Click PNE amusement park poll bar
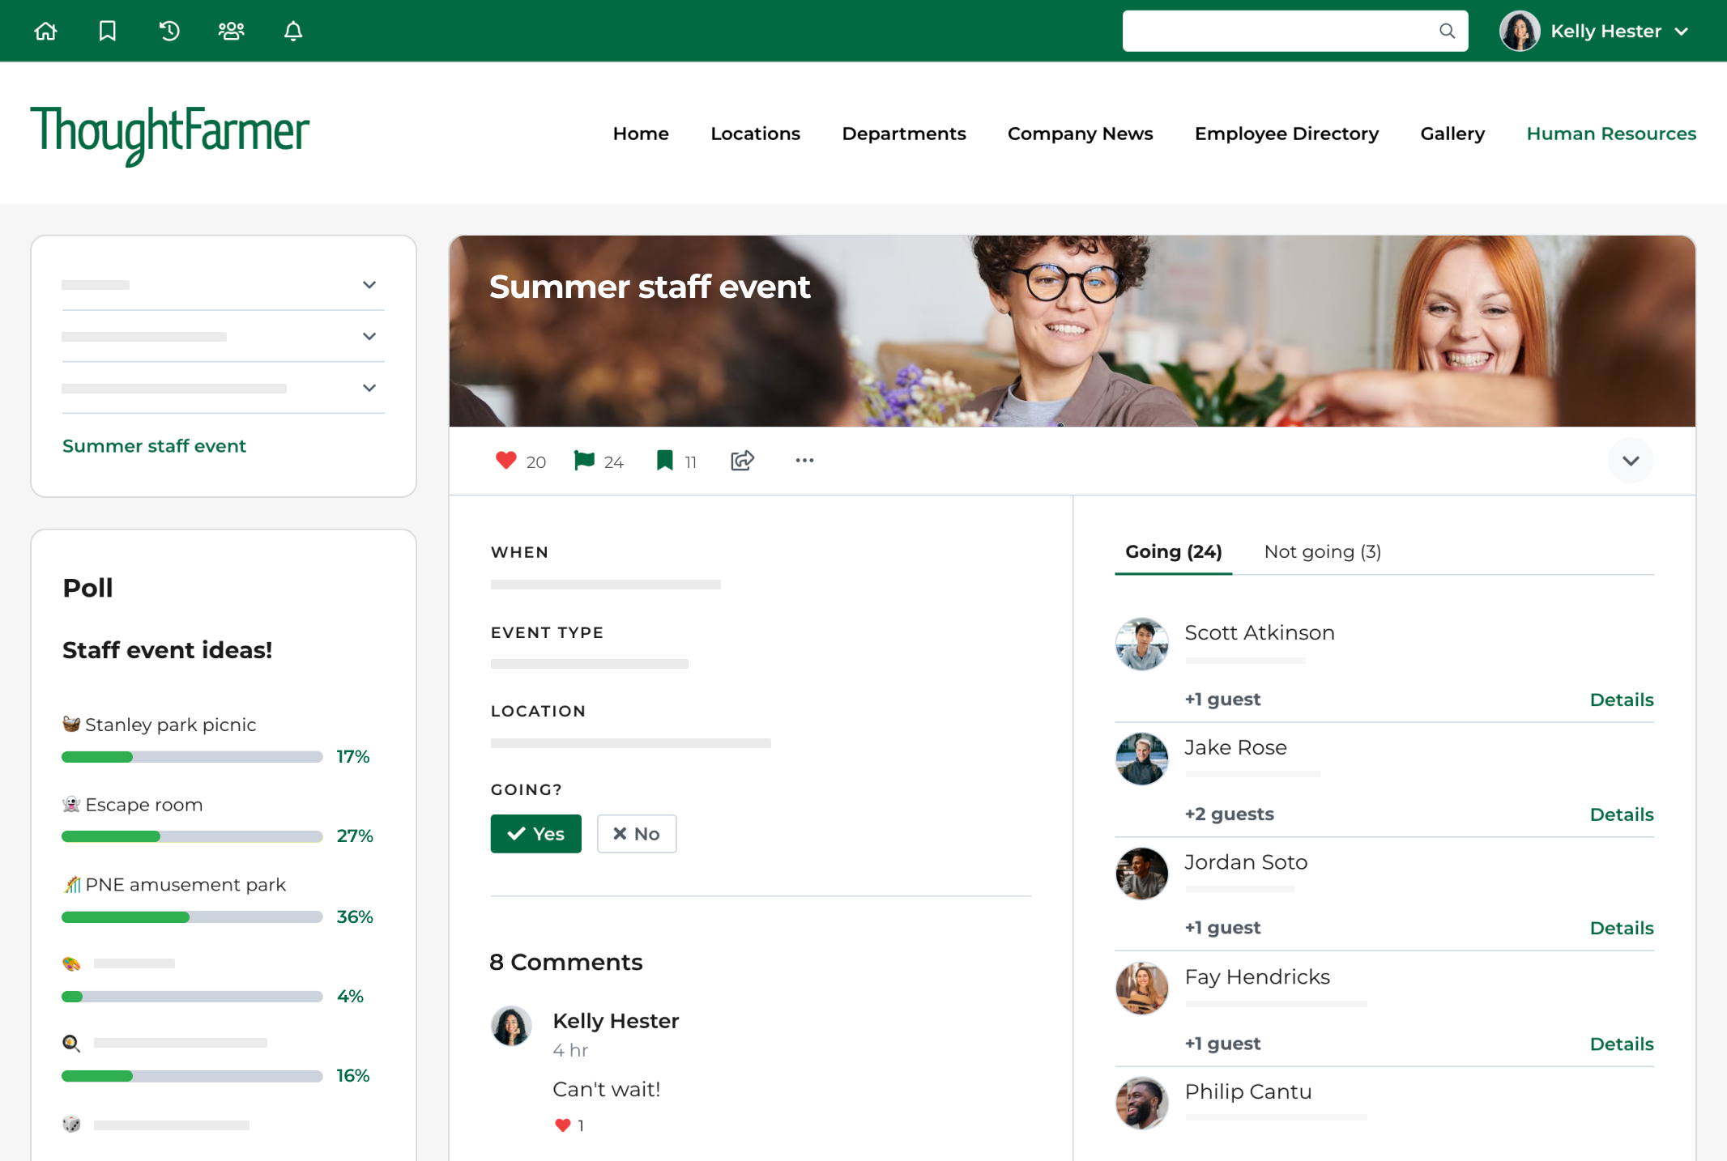 tap(192, 916)
